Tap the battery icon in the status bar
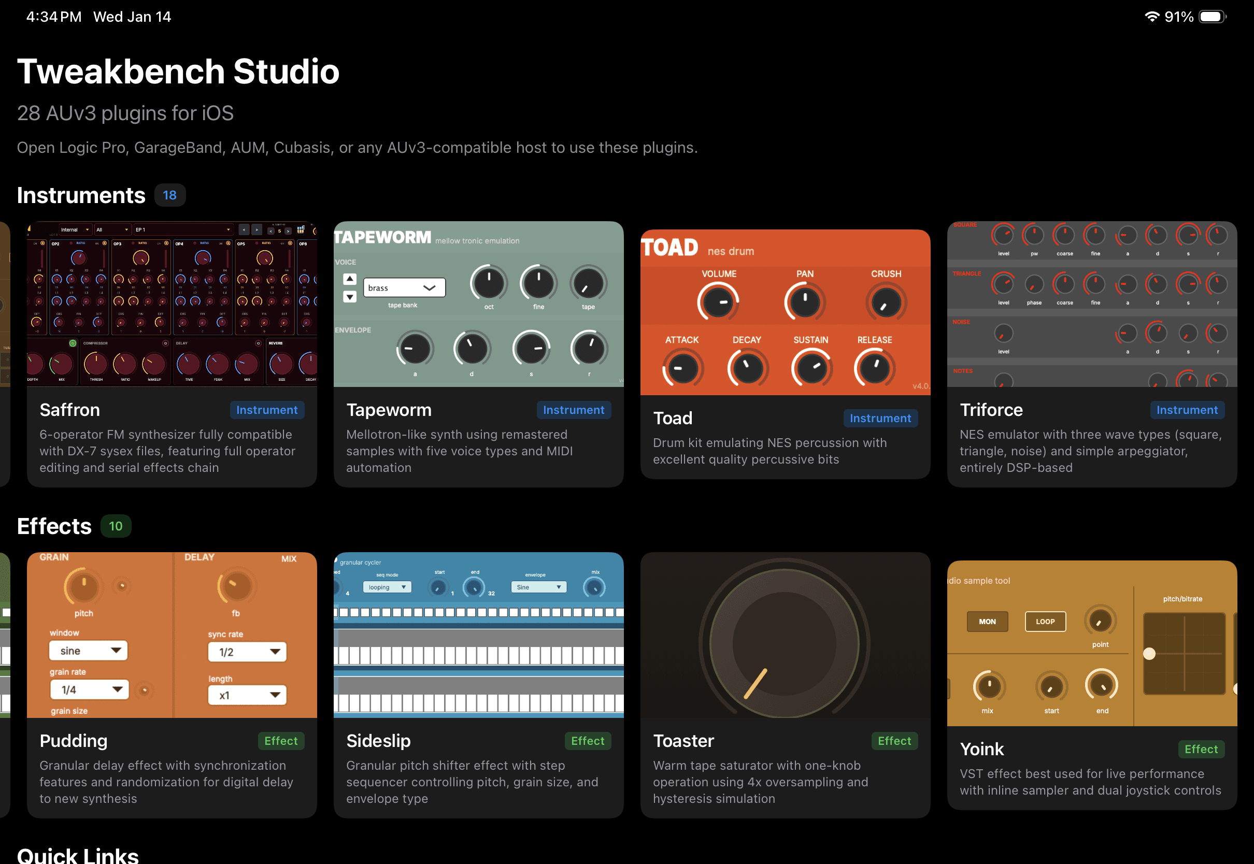The width and height of the screenshot is (1254, 864). pos(1213,17)
